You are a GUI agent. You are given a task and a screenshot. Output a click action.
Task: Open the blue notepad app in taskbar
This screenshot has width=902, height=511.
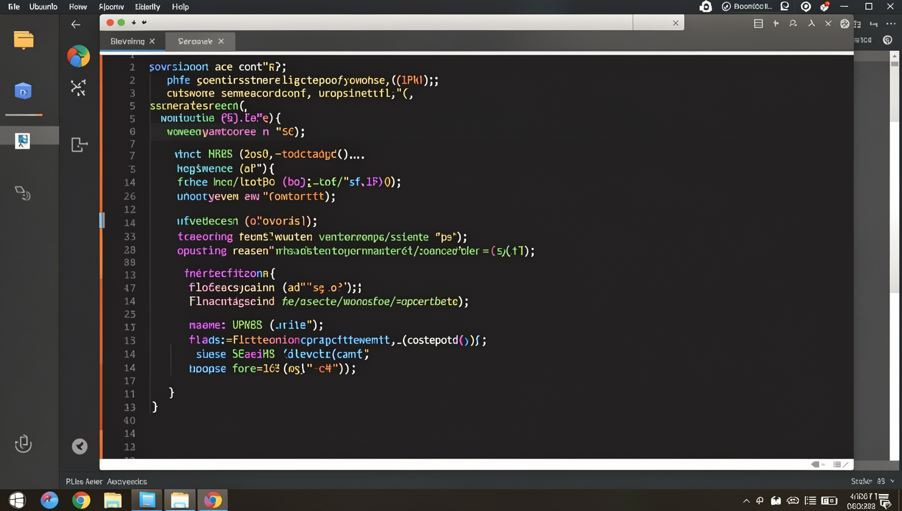pyautogui.click(x=147, y=500)
